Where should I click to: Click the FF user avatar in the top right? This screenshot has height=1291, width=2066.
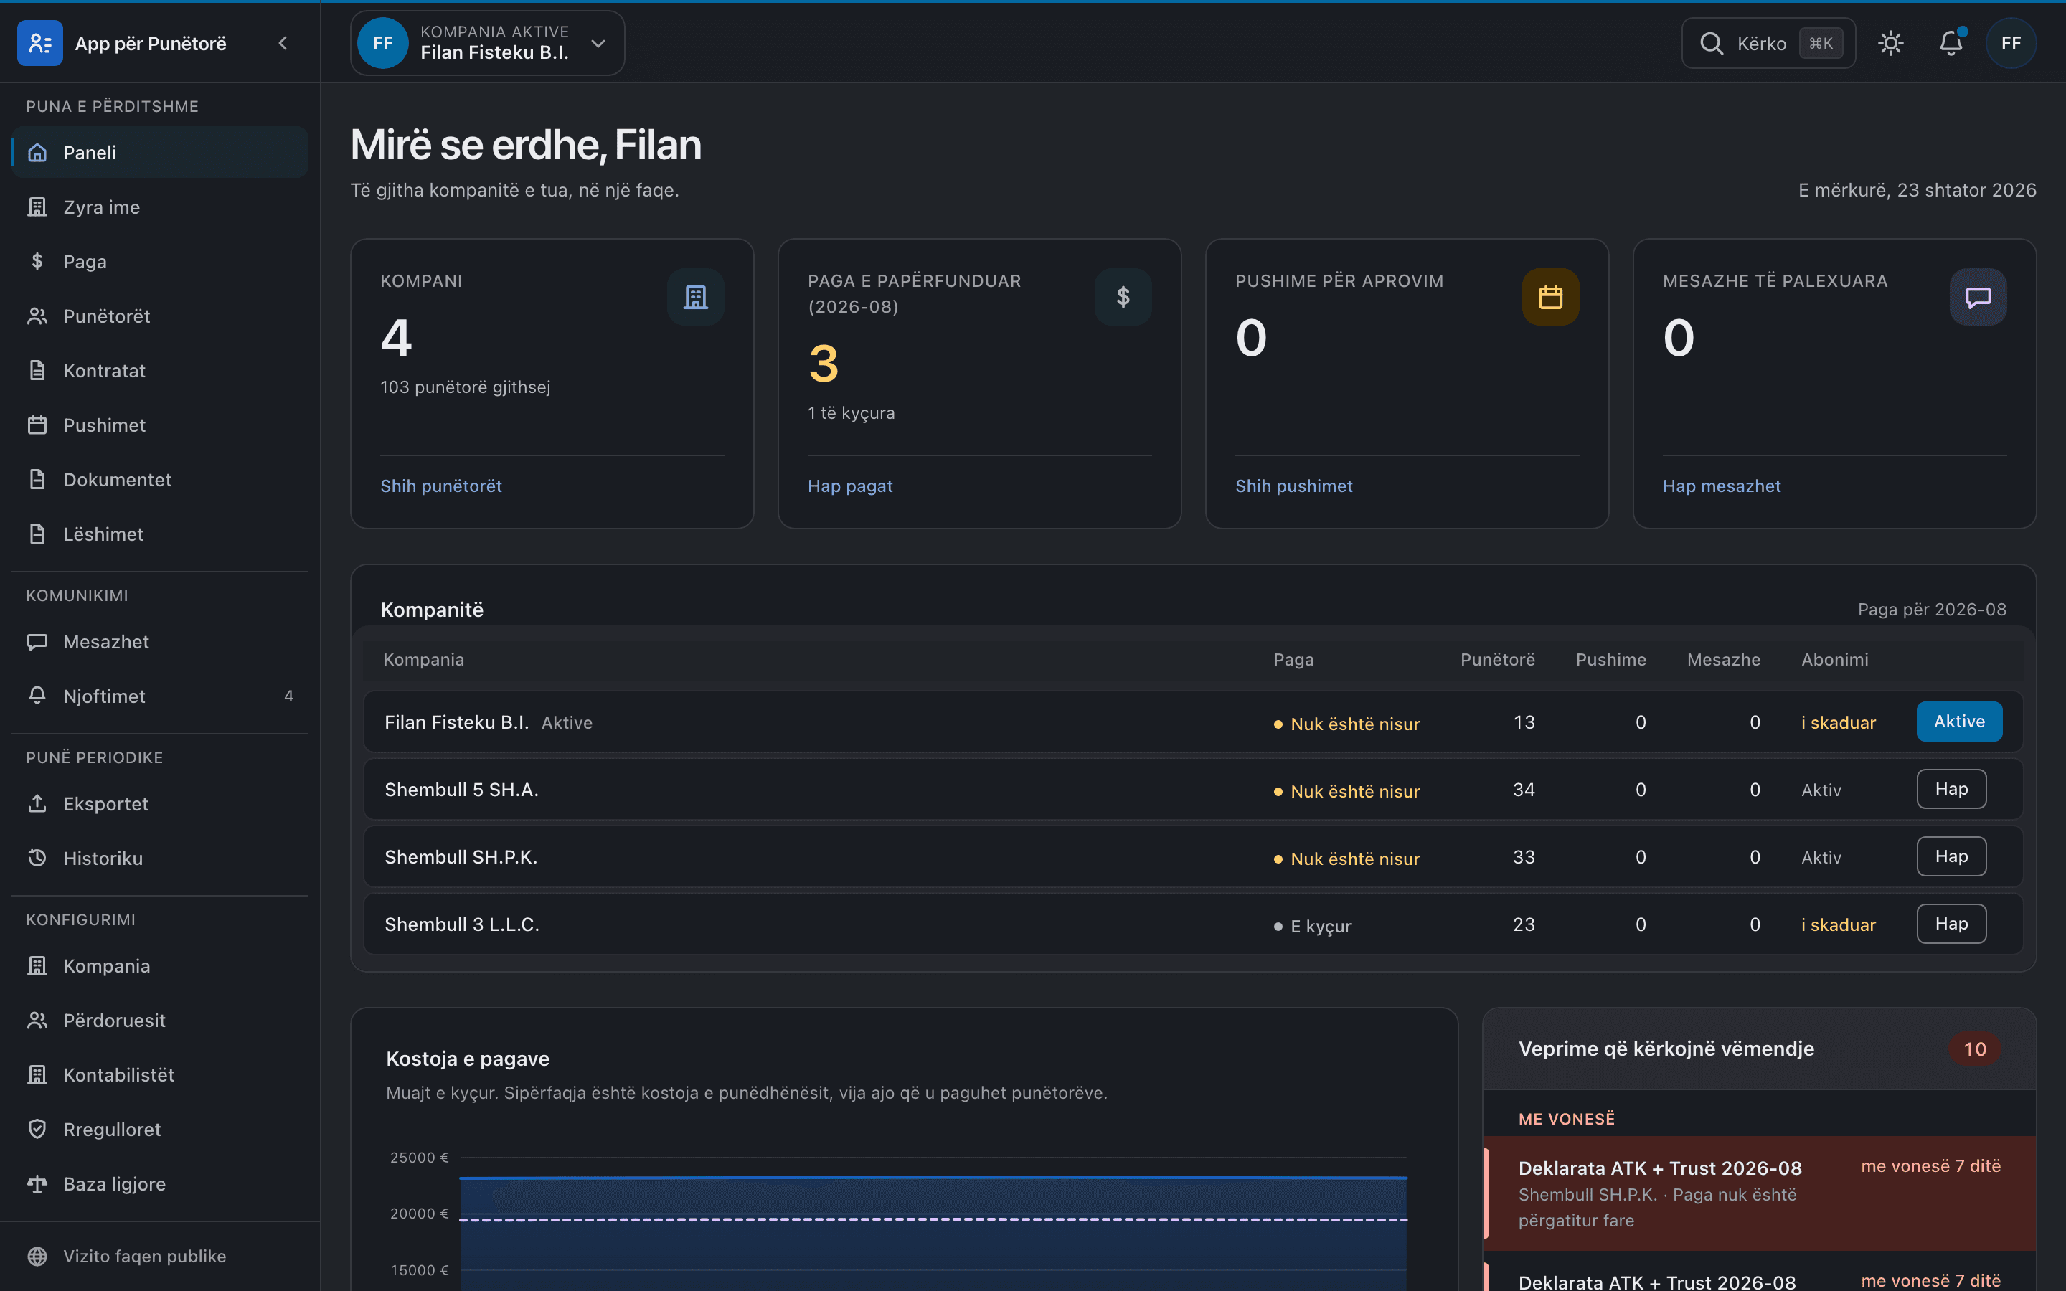pyautogui.click(x=2011, y=43)
